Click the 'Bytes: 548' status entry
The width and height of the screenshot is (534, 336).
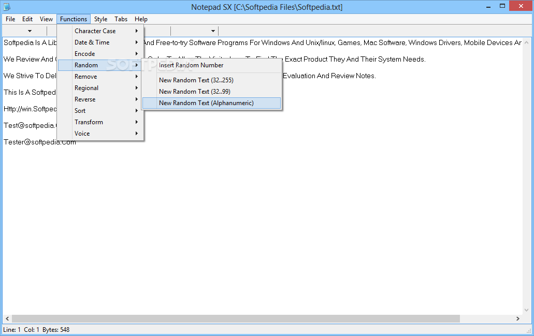tap(56, 330)
